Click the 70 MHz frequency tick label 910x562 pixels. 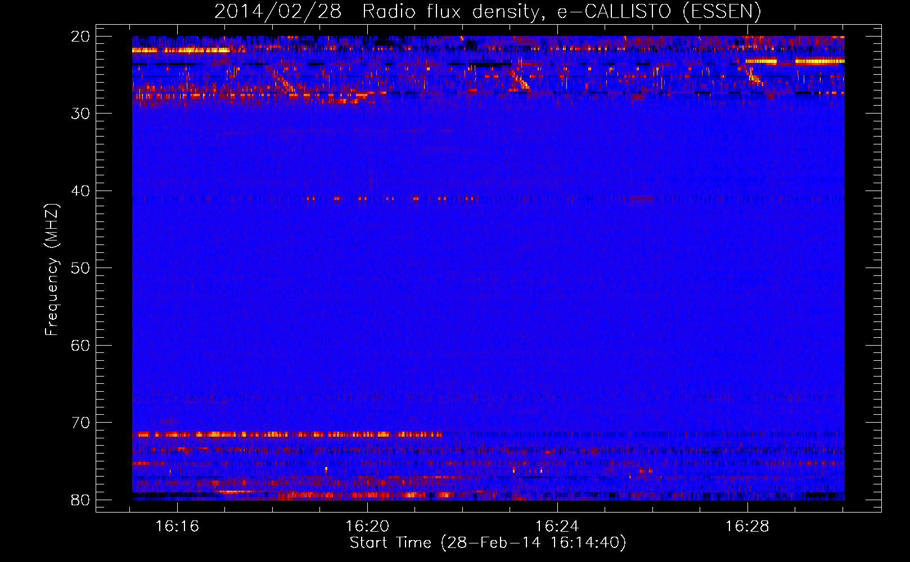[x=81, y=423]
